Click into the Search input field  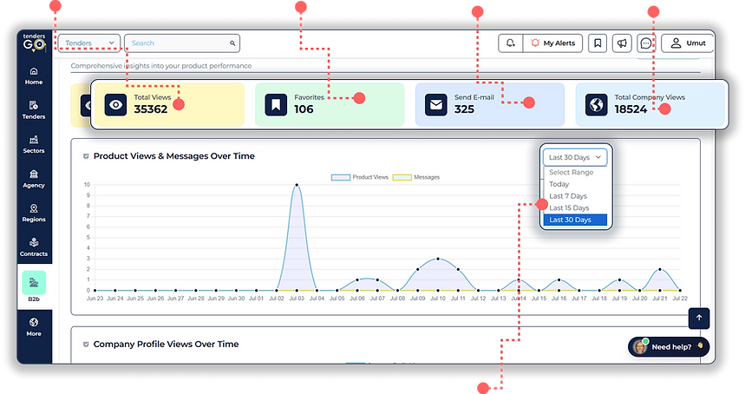tap(182, 43)
